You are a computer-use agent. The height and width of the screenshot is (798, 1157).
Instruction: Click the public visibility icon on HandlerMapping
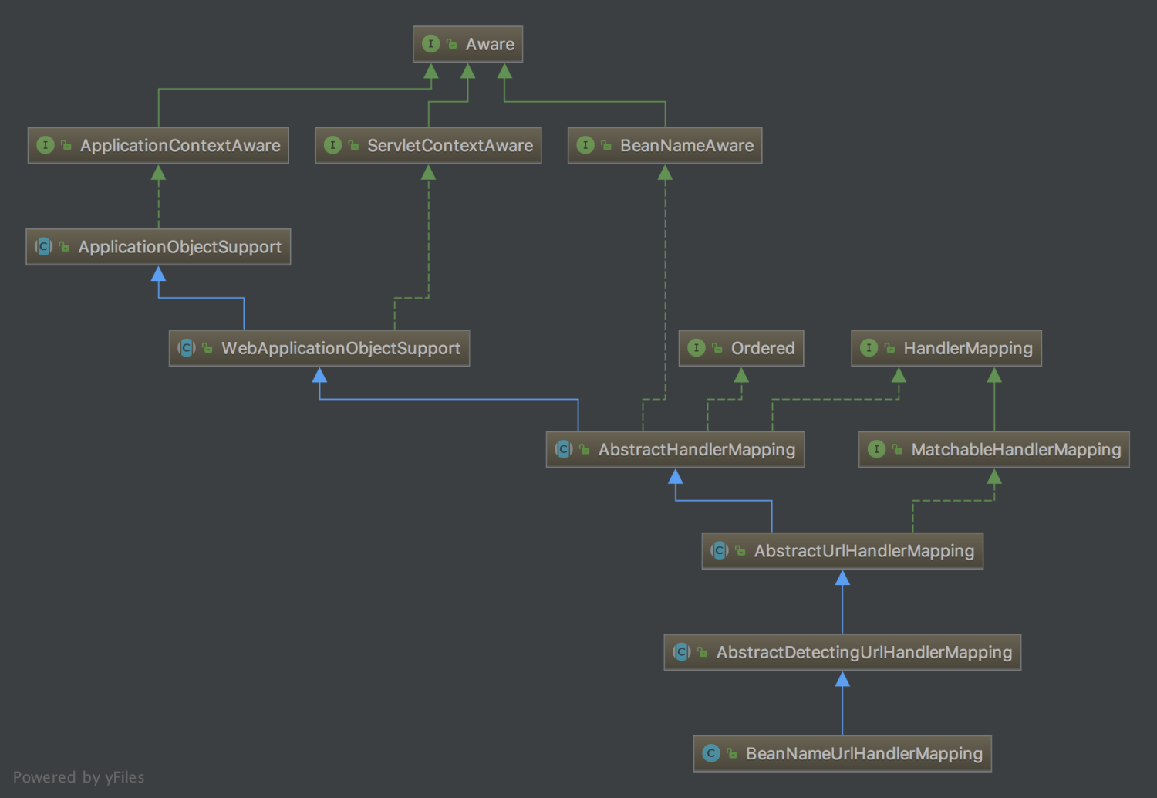(x=890, y=348)
